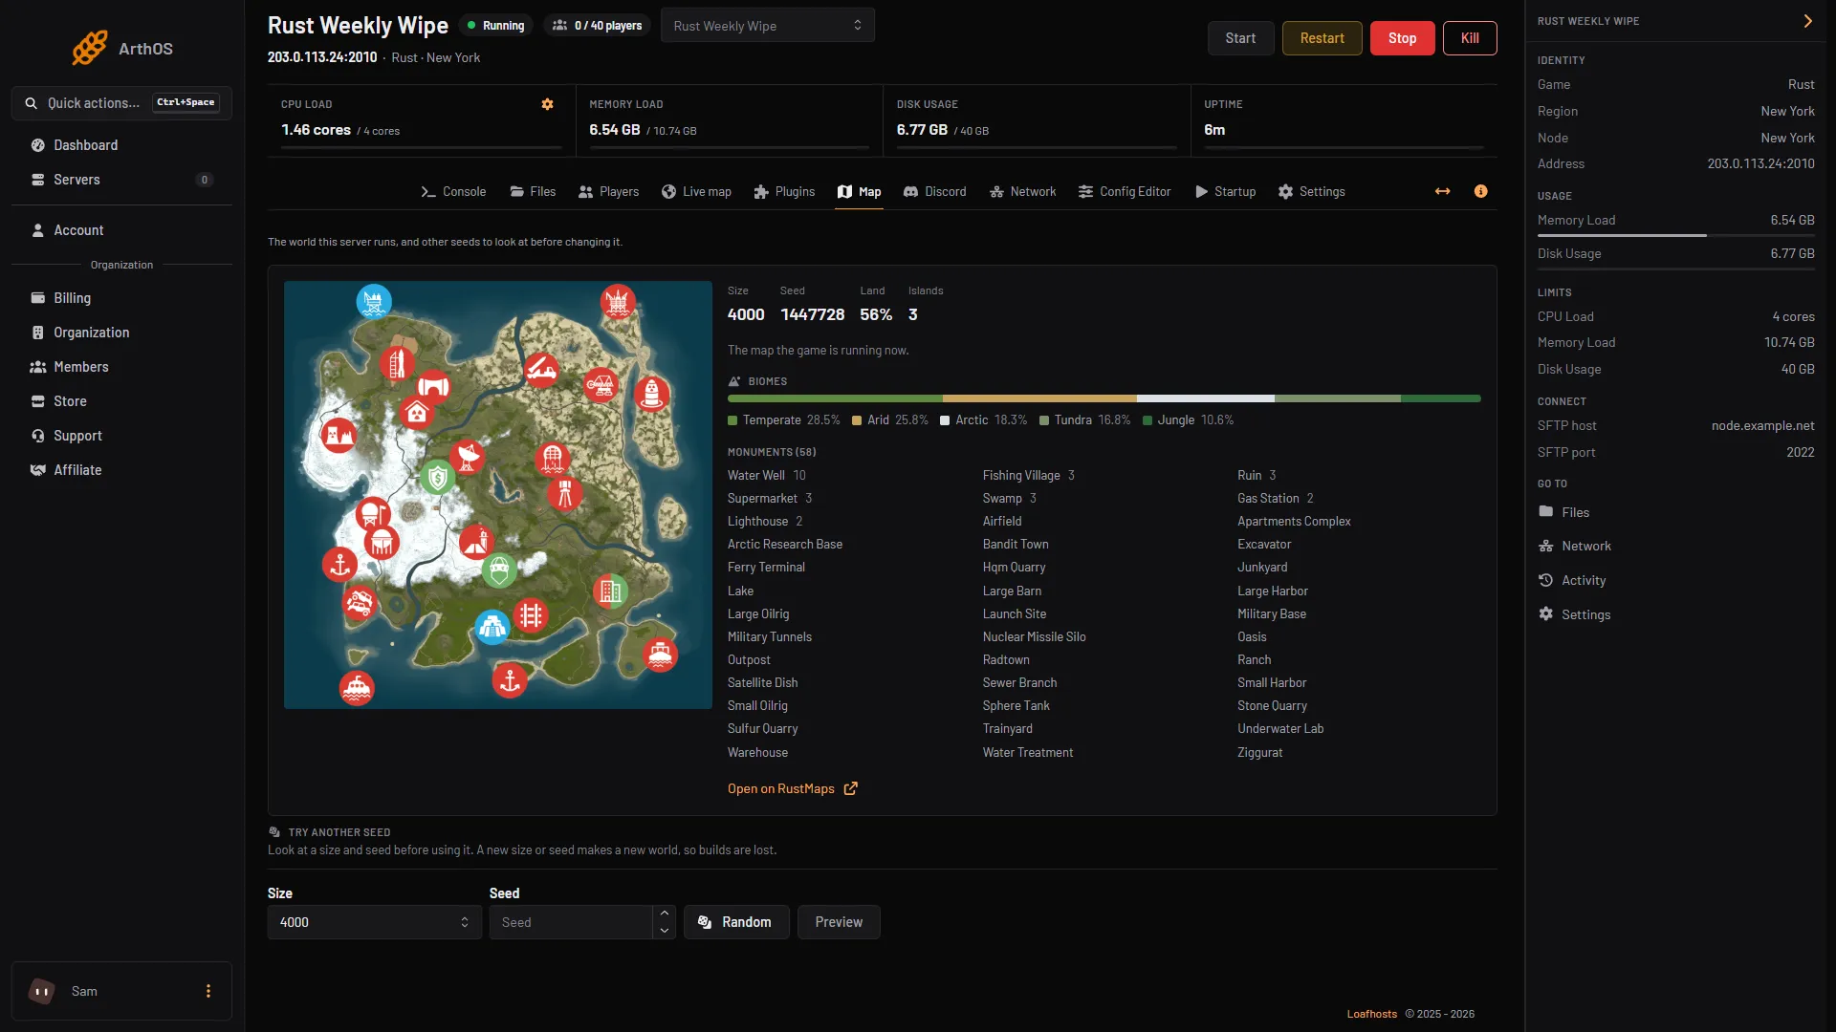
Task: Click the orange info icon beside the tabs
Action: 1480,191
